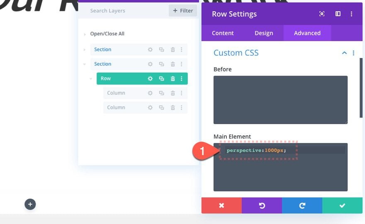Viewport: 365px width, 224px height.
Task: Open Row Settings more options menu
Action: click(x=351, y=14)
